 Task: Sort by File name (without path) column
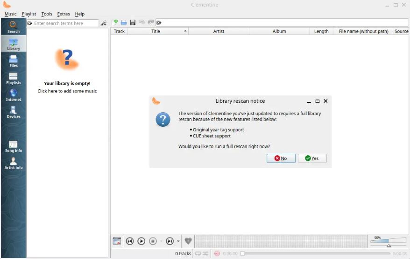click(x=363, y=31)
